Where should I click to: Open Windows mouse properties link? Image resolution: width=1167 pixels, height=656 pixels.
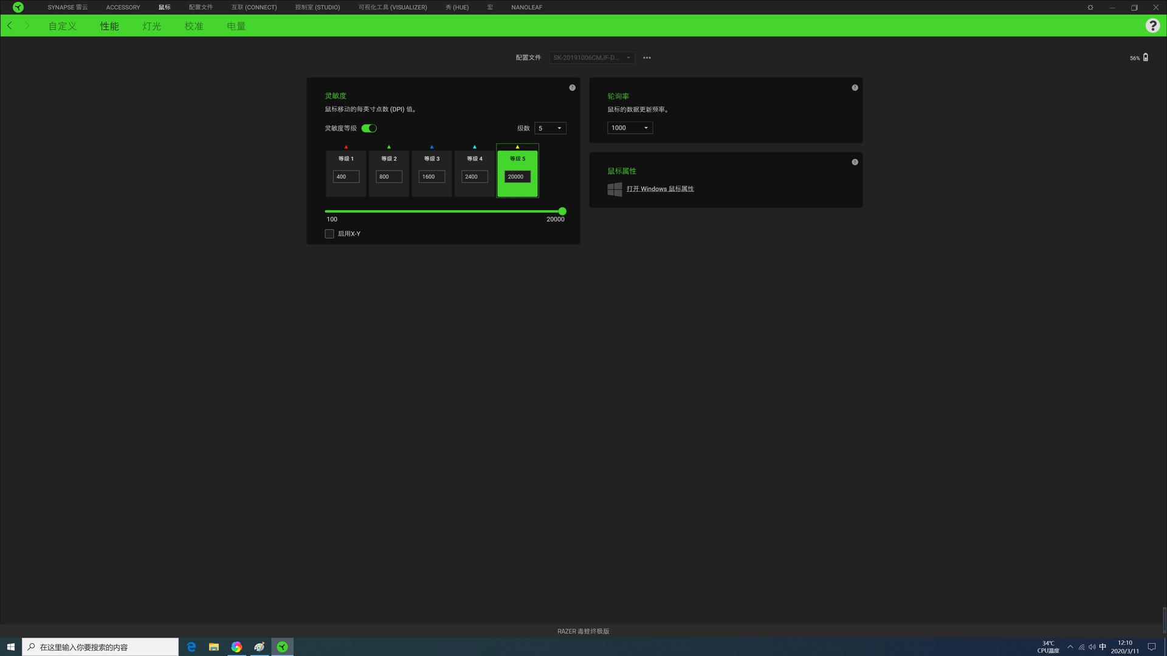(660, 189)
